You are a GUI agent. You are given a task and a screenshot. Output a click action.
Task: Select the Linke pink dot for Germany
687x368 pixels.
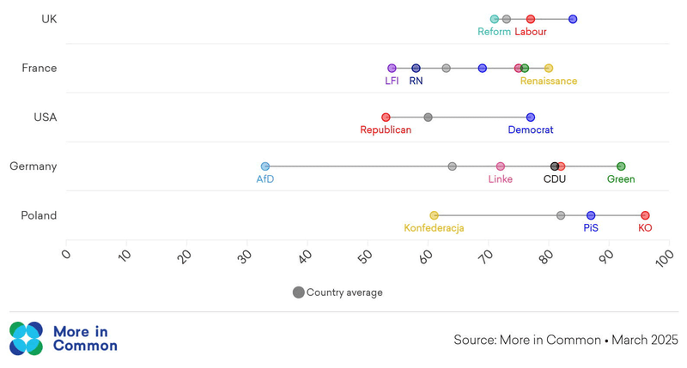click(501, 166)
